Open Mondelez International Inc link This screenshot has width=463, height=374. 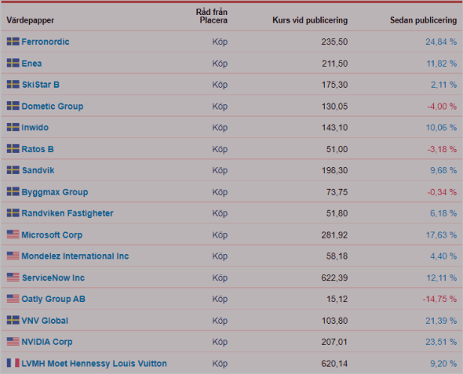75,256
